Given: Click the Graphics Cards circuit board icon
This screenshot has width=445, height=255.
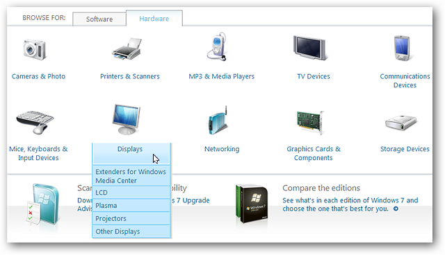Looking at the screenshot, I should coord(310,122).
